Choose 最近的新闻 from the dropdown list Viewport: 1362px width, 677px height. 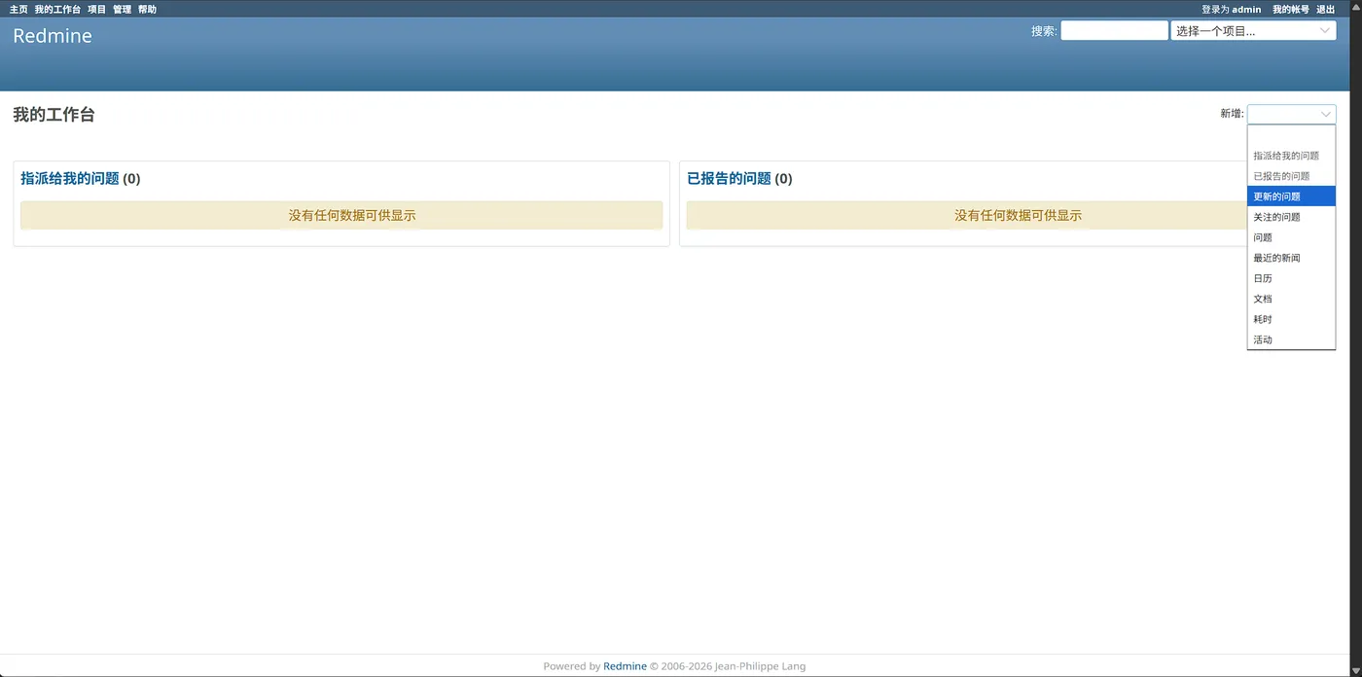[1291, 258]
